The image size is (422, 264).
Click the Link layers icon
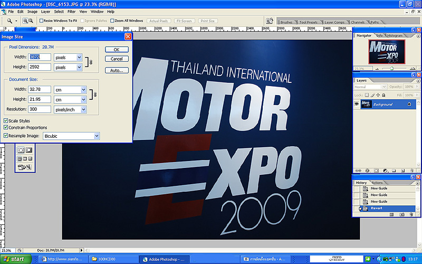coord(358,171)
